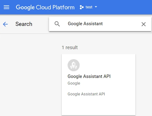Open the Google Assistant API result card
Image resolution: width=152 pixels, height=116 pixels.
[x=99, y=85]
